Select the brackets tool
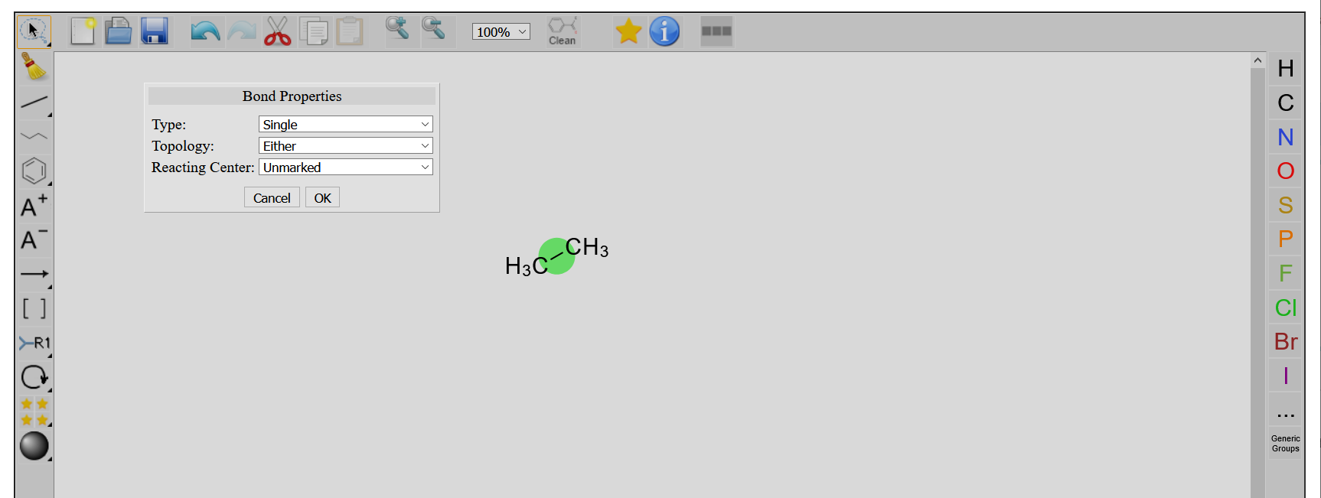The height and width of the screenshot is (498, 1321). [x=34, y=308]
